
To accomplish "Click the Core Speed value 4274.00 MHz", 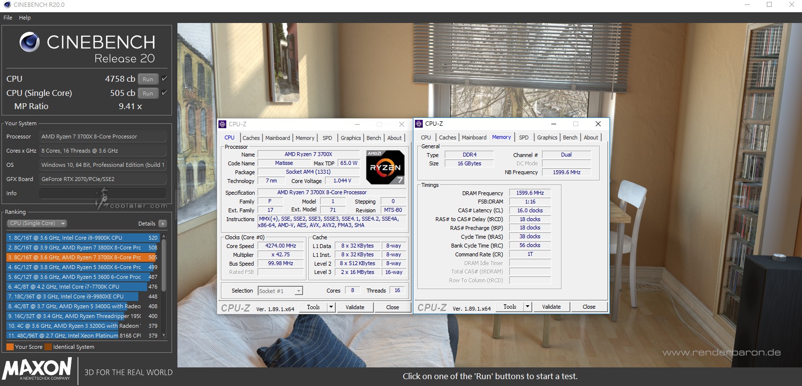I will pos(281,246).
